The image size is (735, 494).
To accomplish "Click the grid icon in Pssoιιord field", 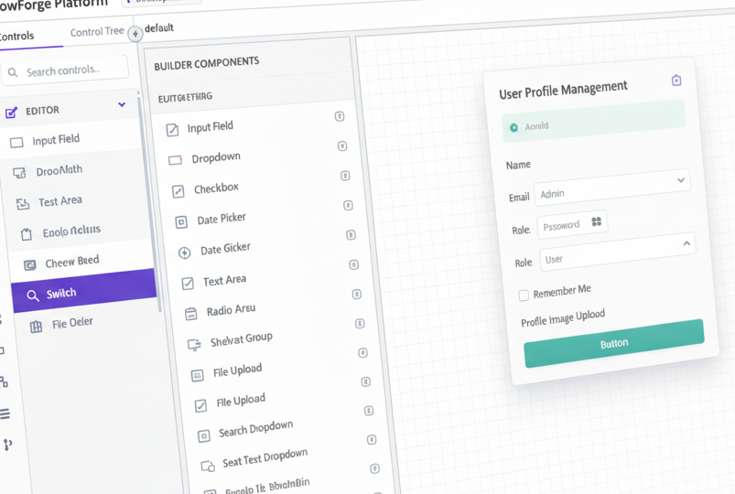I will click(x=596, y=221).
